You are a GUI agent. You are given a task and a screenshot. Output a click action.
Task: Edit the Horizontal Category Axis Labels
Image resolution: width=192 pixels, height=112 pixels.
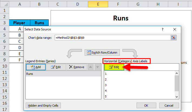pos(114,67)
